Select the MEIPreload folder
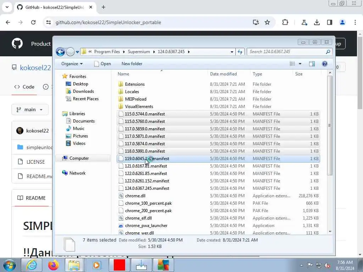The image size is (363, 272). coord(218,99)
